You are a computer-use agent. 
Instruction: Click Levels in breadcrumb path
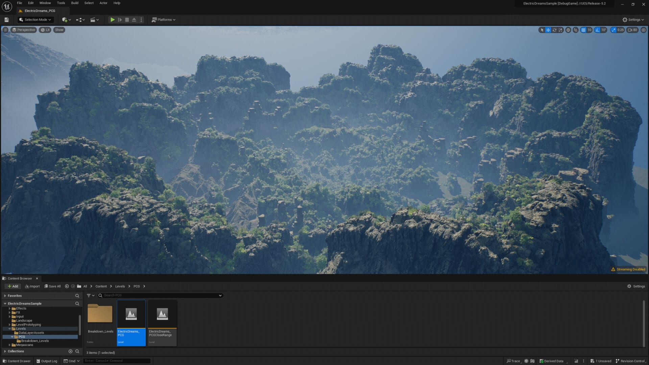tap(120, 286)
